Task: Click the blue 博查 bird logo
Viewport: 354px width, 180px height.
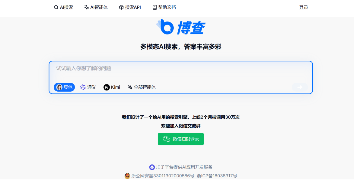Action: pos(165,27)
